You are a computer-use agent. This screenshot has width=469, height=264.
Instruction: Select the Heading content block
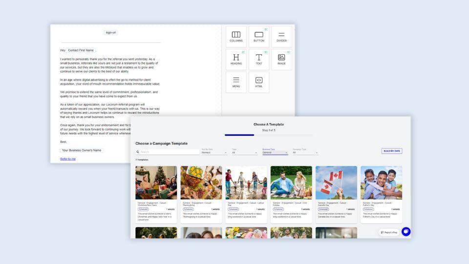[x=236, y=59]
